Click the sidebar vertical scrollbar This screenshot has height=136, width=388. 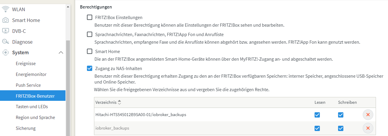pos(68,88)
